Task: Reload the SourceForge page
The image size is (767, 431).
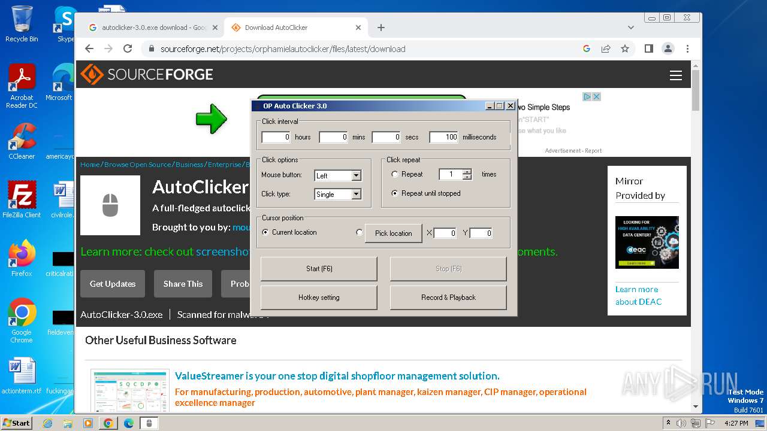Action: 128,49
